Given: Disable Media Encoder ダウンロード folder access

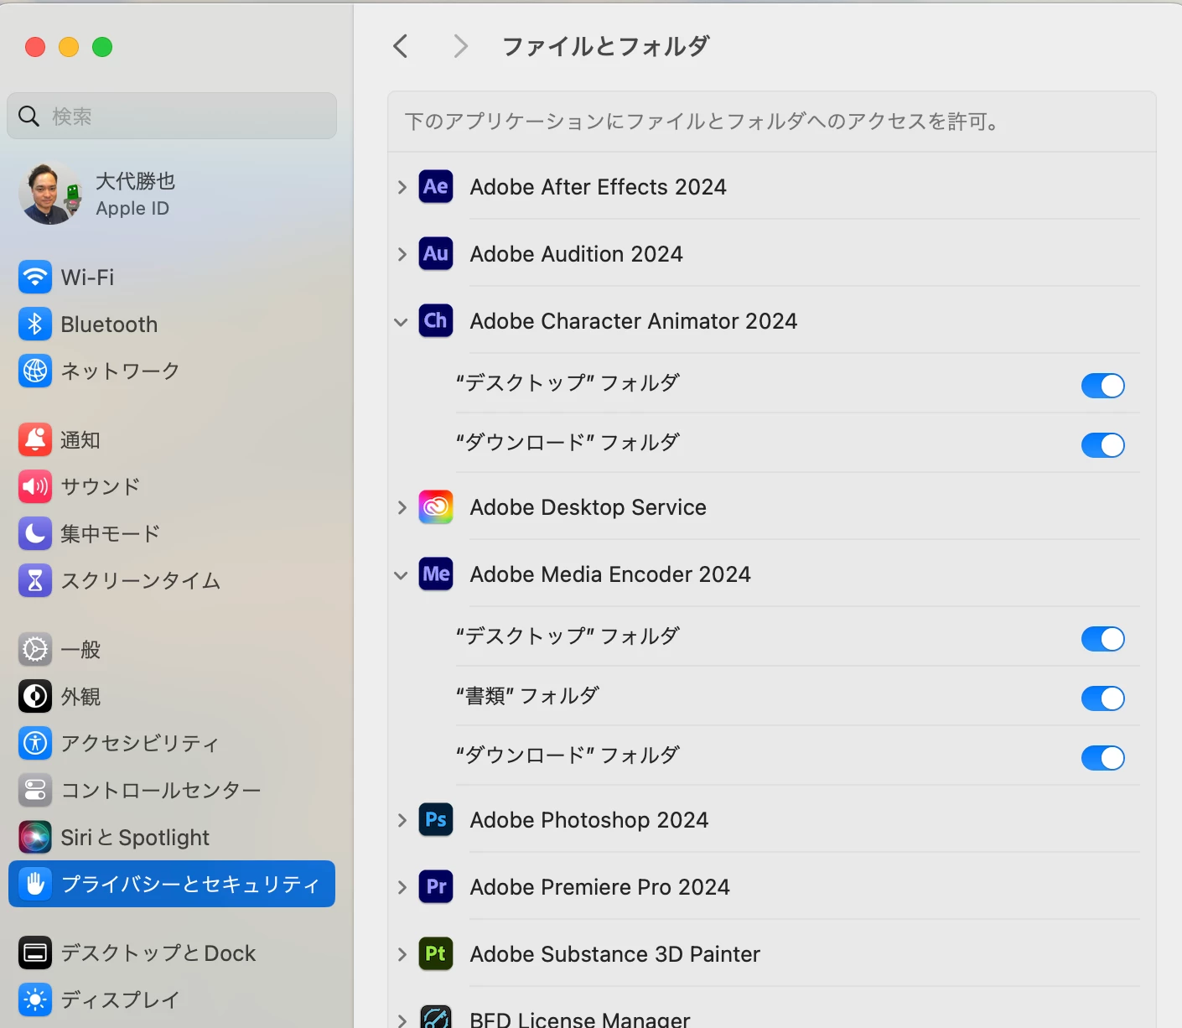Looking at the screenshot, I should coord(1102,758).
